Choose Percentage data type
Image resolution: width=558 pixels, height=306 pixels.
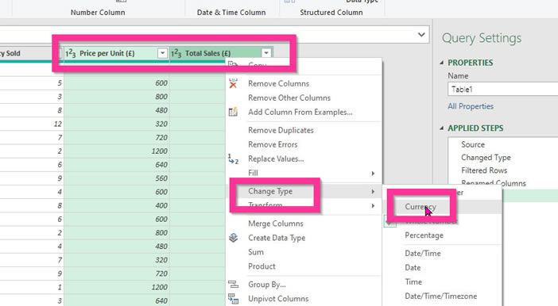tap(424, 235)
